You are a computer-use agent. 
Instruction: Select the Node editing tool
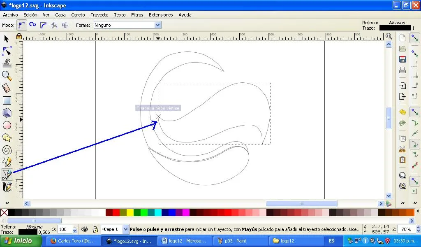pos(7,51)
